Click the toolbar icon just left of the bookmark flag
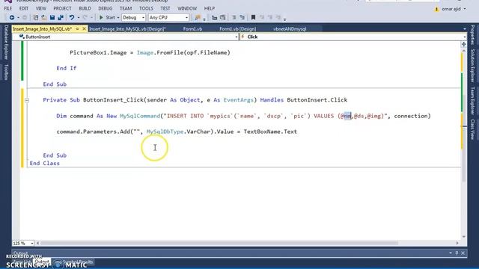 (x=242, y=18)
